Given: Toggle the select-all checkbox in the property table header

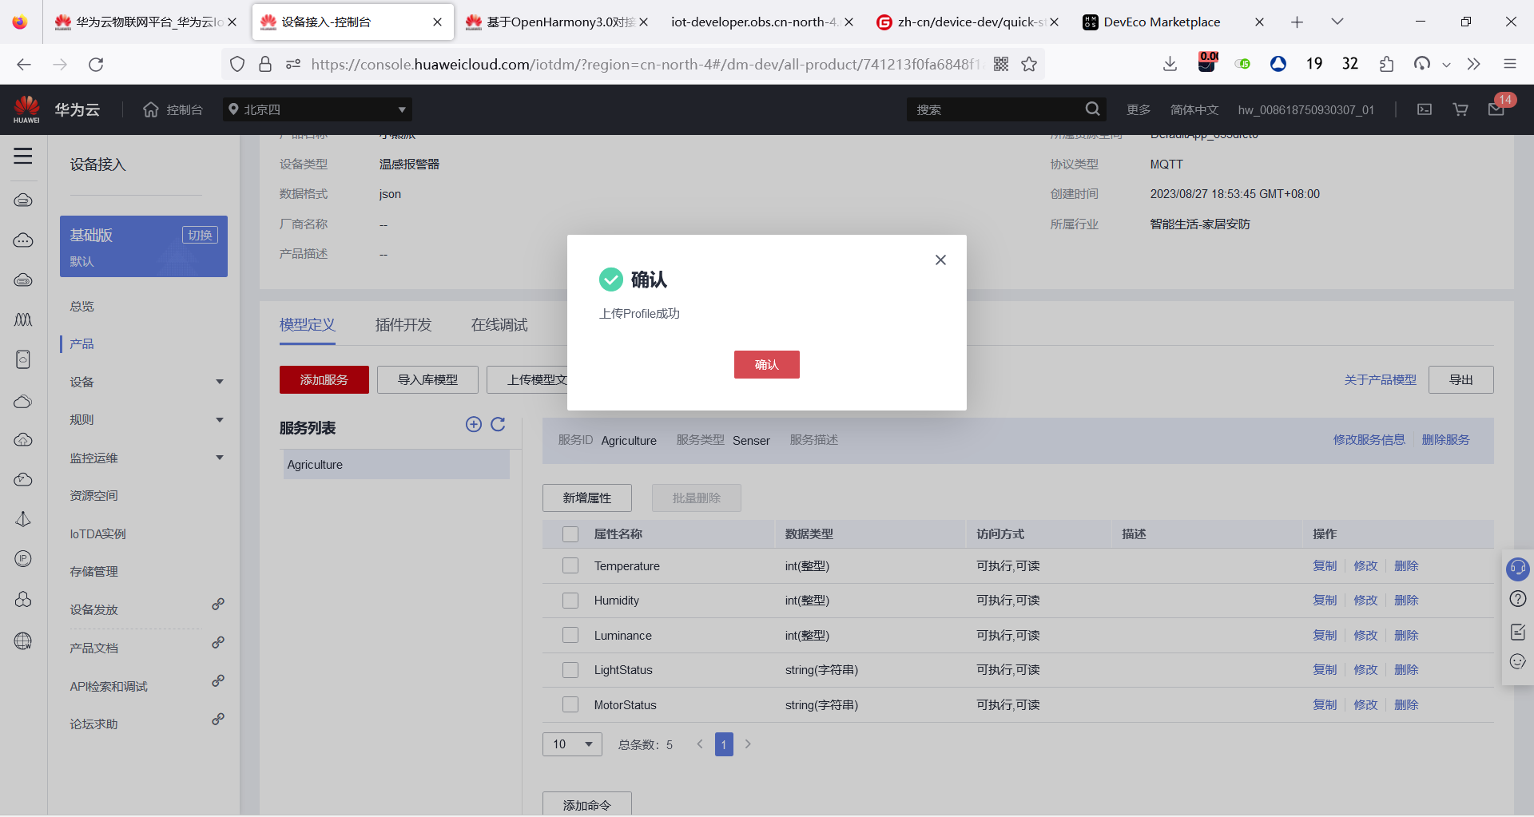Looking at the screenshot, I should pos(570,534).
